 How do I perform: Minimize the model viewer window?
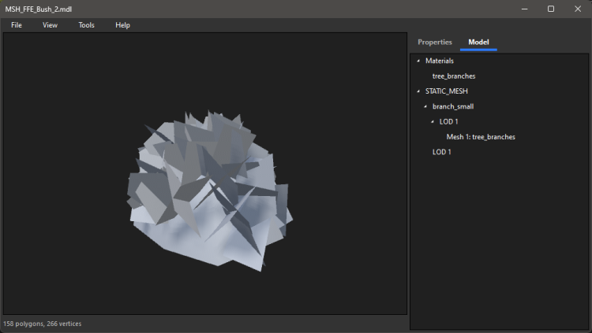pyautogui.click(x=523, y=9)
